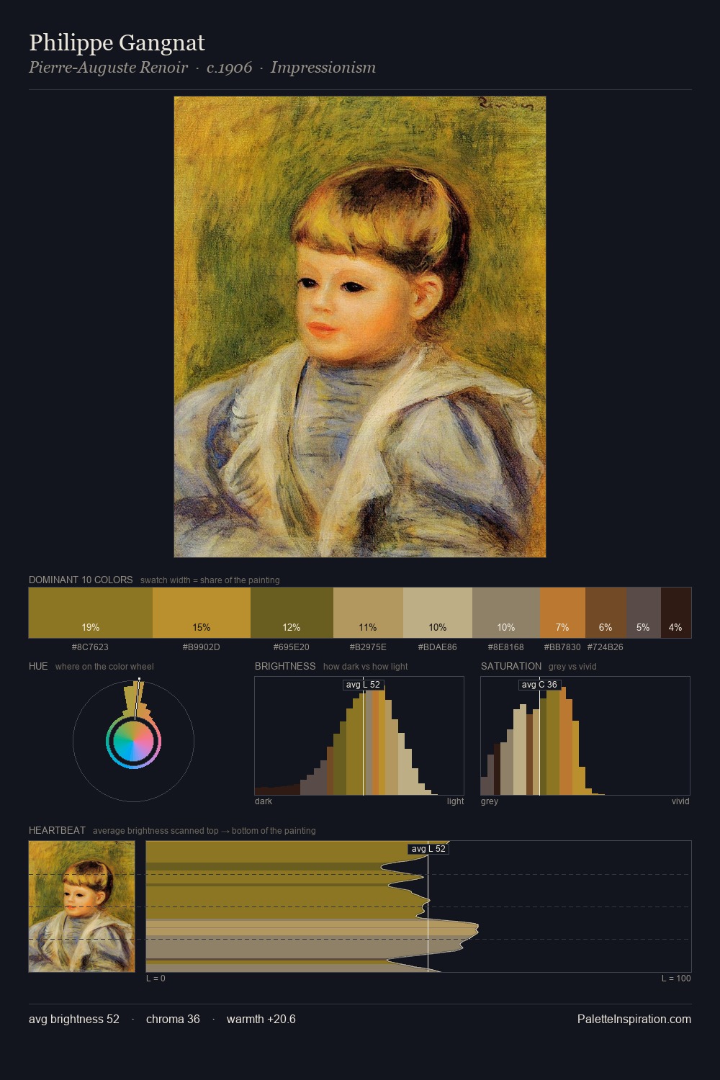Click the 5% dark grey swatch
Image resolution: width=720 pixels, height=1080 pixels.
click(x=643, y=613)
